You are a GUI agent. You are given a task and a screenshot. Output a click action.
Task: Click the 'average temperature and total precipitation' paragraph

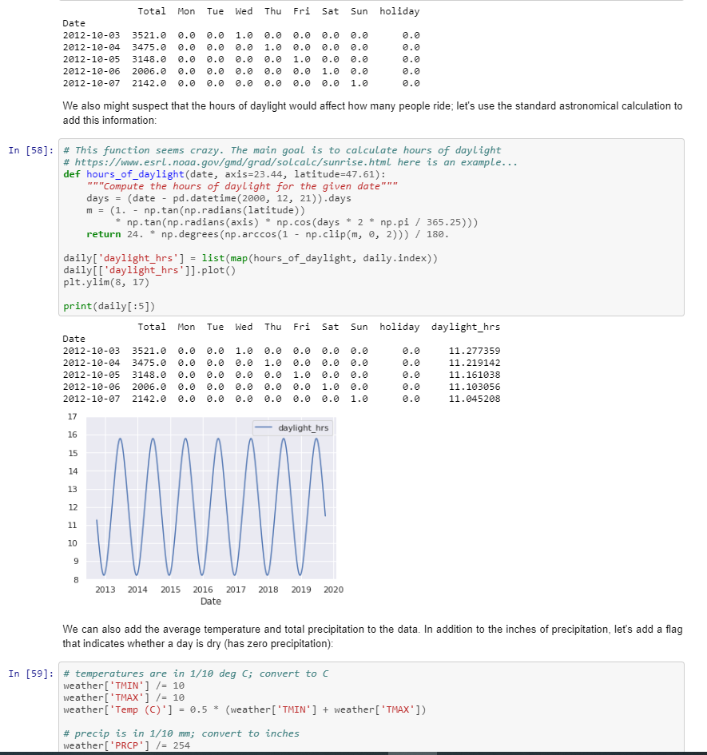point(372,637)
